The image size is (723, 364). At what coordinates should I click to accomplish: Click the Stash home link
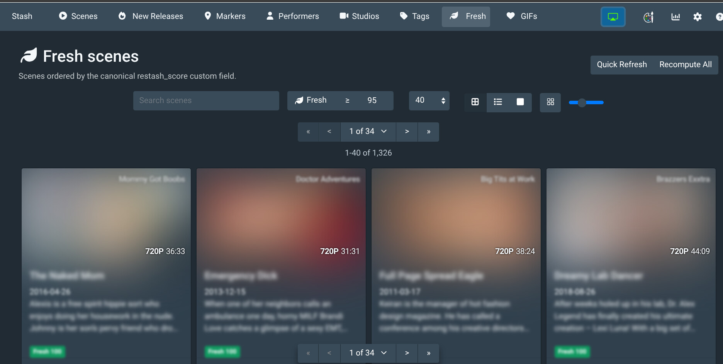[22, 16]
